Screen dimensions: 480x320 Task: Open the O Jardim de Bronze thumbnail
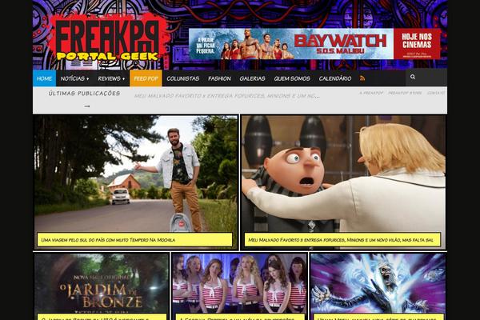point(102,283)
